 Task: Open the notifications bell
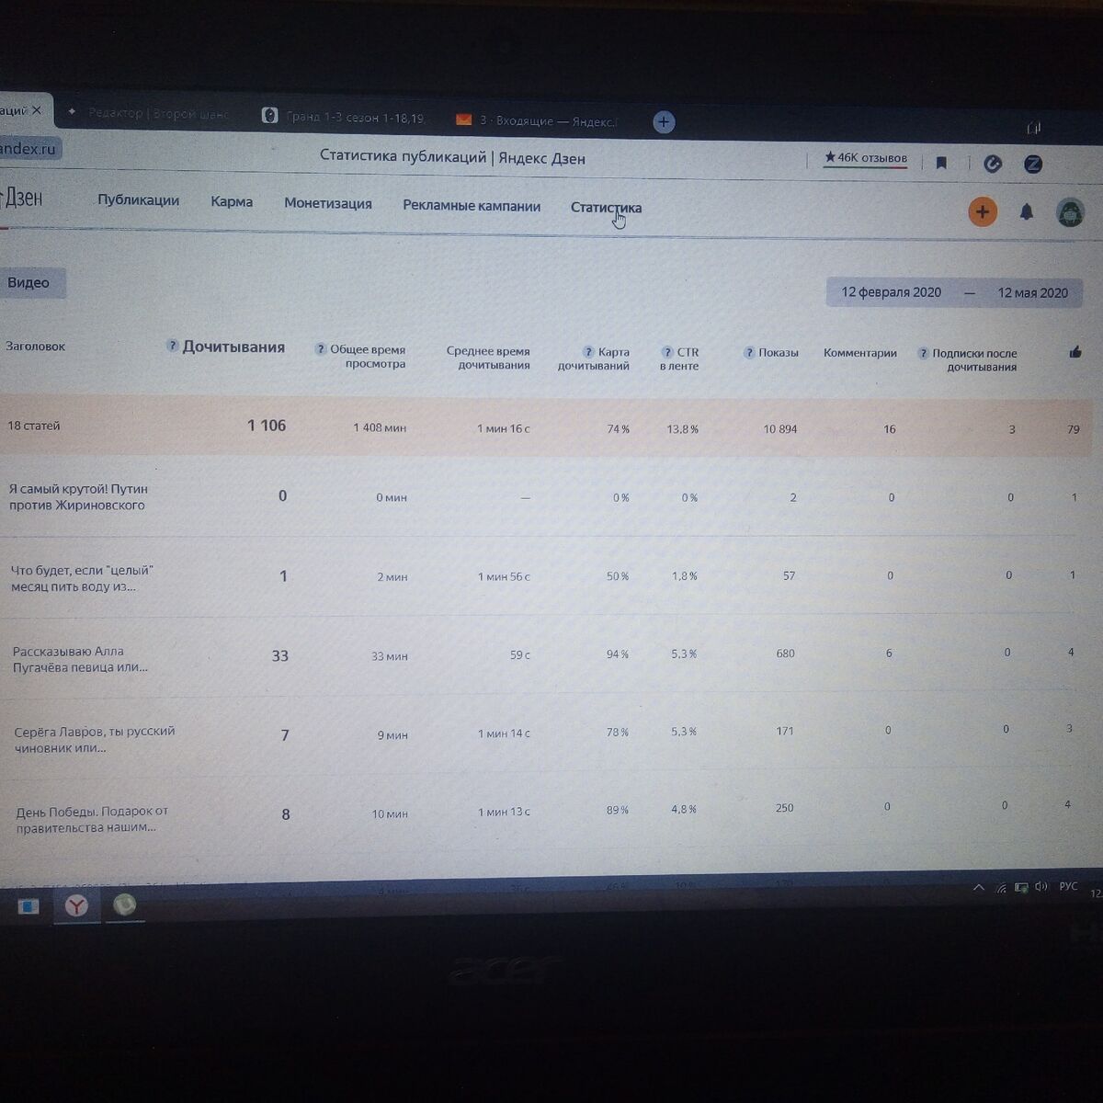(1027, 212)
